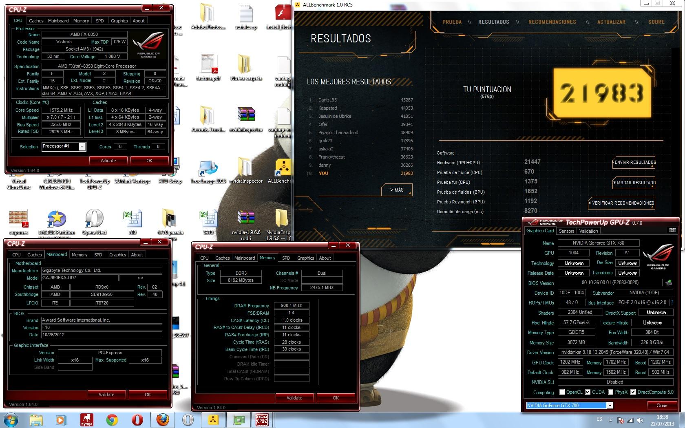Go to the PRUEBA section in ALLBenchmark
The width and height of the screenshot is (685, 428).
click(452, 22)
